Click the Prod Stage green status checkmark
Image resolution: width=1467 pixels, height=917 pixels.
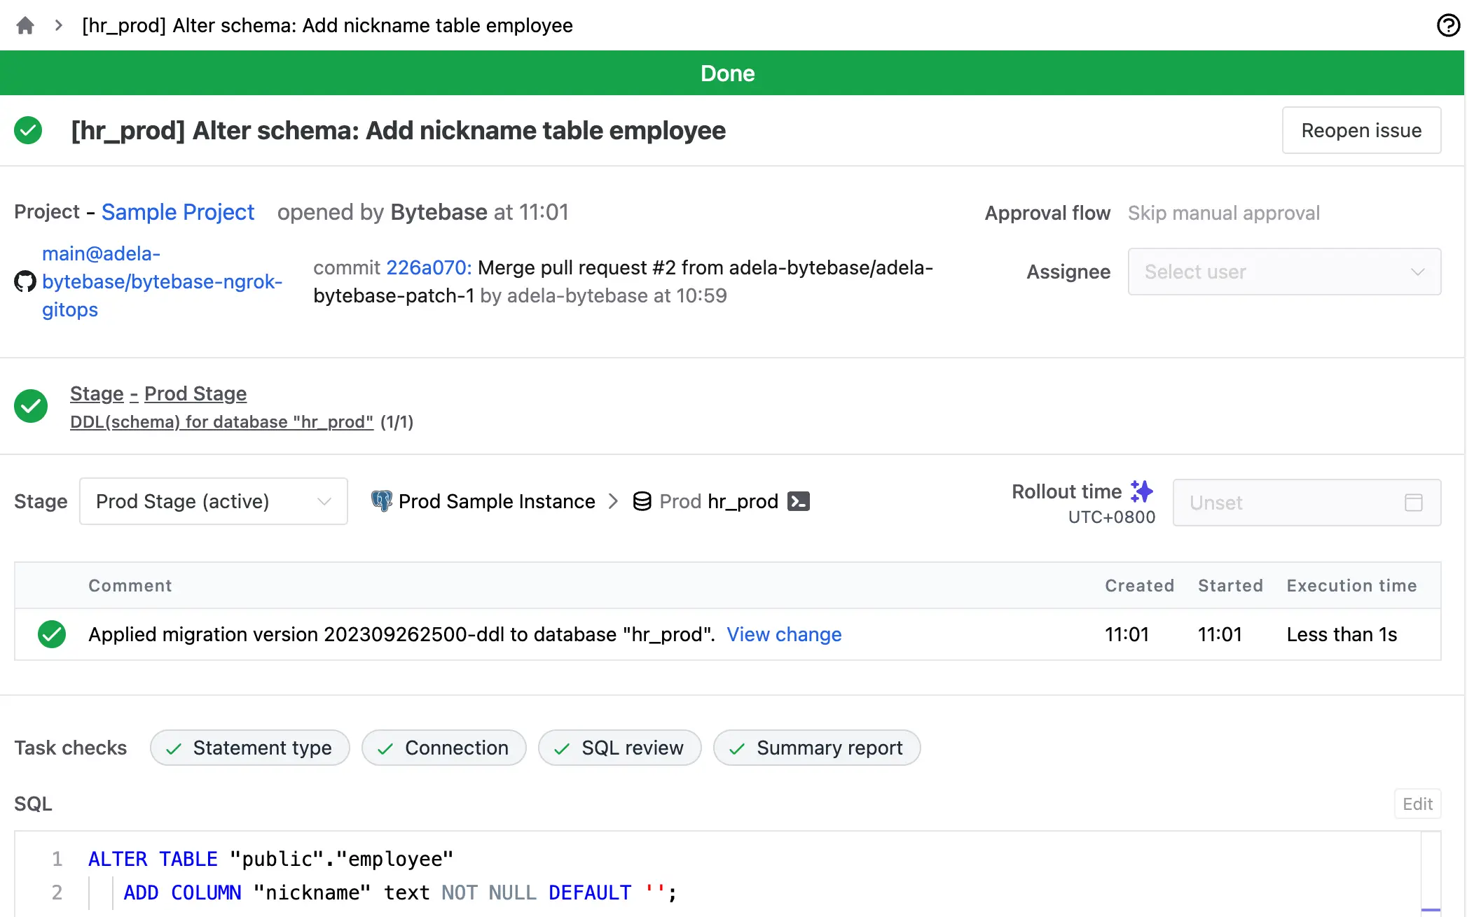click(x=31, y=406)
